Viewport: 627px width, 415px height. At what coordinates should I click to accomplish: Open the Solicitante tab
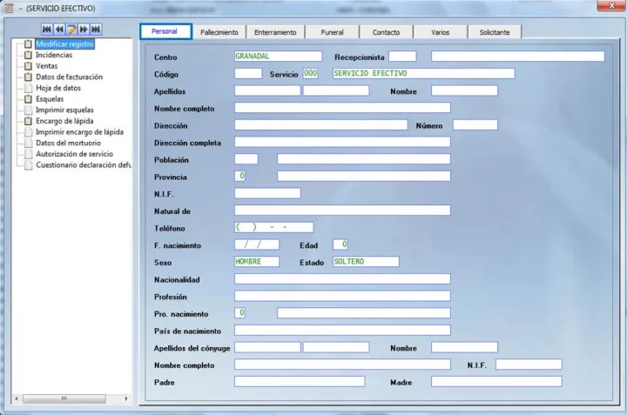point(496,32)
